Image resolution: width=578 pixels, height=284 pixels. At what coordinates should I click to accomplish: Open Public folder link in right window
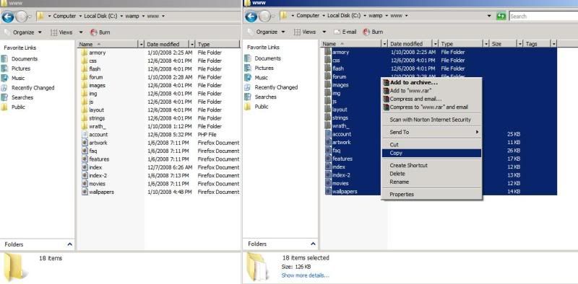pyautogui.click(x=262, y=107)
